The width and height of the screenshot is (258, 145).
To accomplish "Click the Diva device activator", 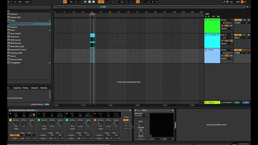I will pos(135,110).
